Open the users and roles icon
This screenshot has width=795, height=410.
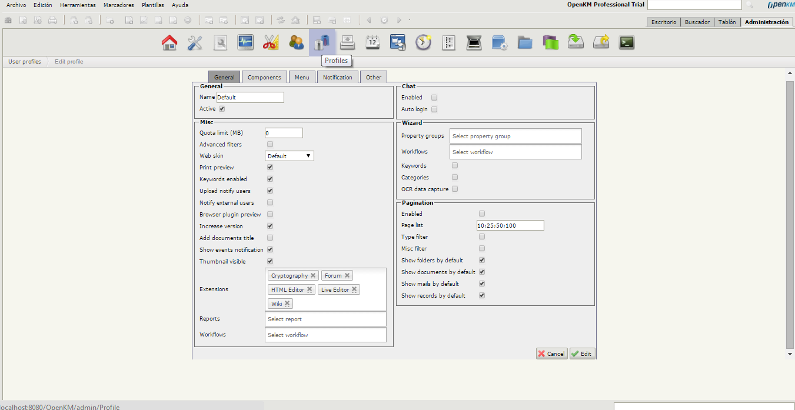point(296,42)
